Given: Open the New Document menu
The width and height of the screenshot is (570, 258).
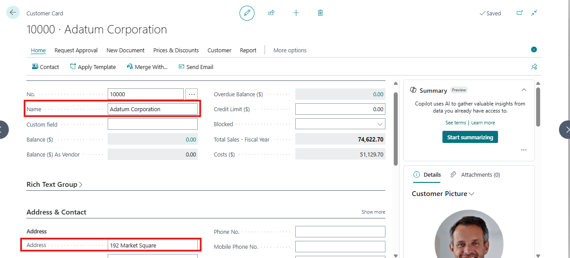Looking at the screenshot, I should pyautogui.click(x=125, y=51).
